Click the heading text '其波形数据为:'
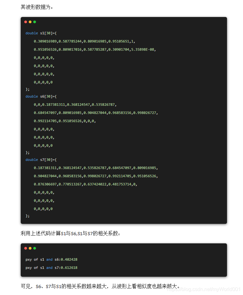243x295 pixels. [37, 7]
